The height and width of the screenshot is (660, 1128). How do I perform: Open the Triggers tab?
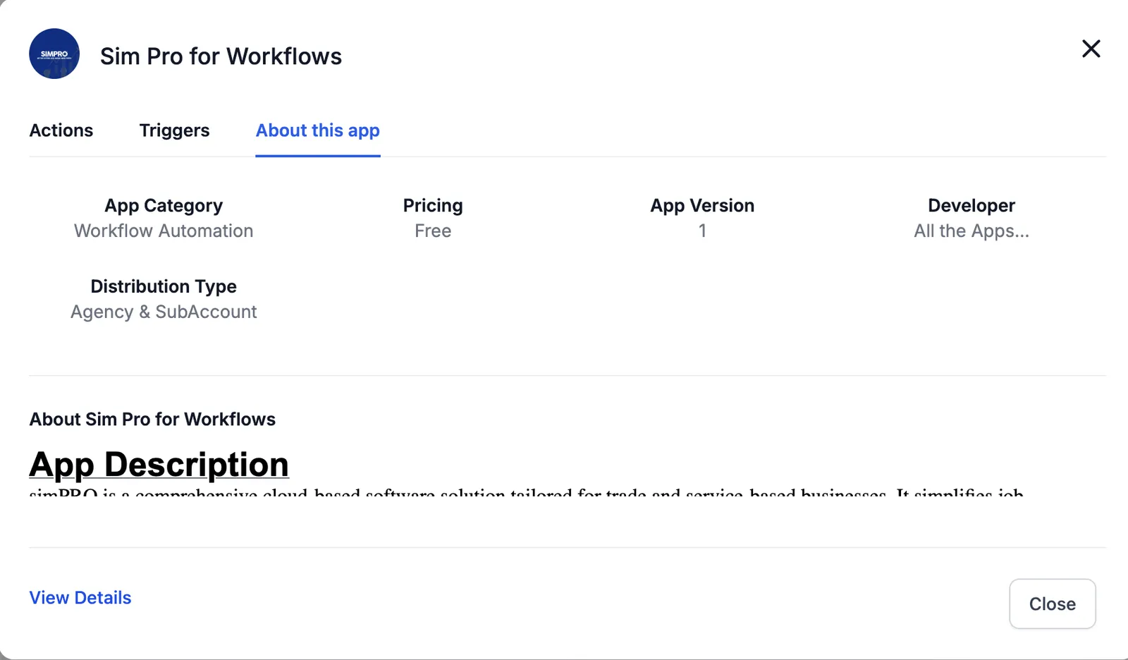coord(174,130)
